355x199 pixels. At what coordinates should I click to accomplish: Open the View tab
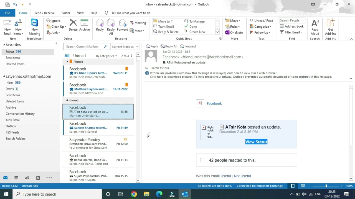click(80, 13)
